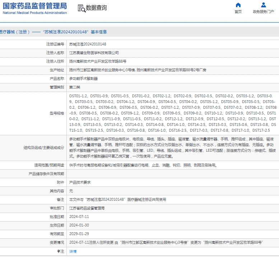Select the 第二类 value
The image size is (279, 258).
[75, 87]
